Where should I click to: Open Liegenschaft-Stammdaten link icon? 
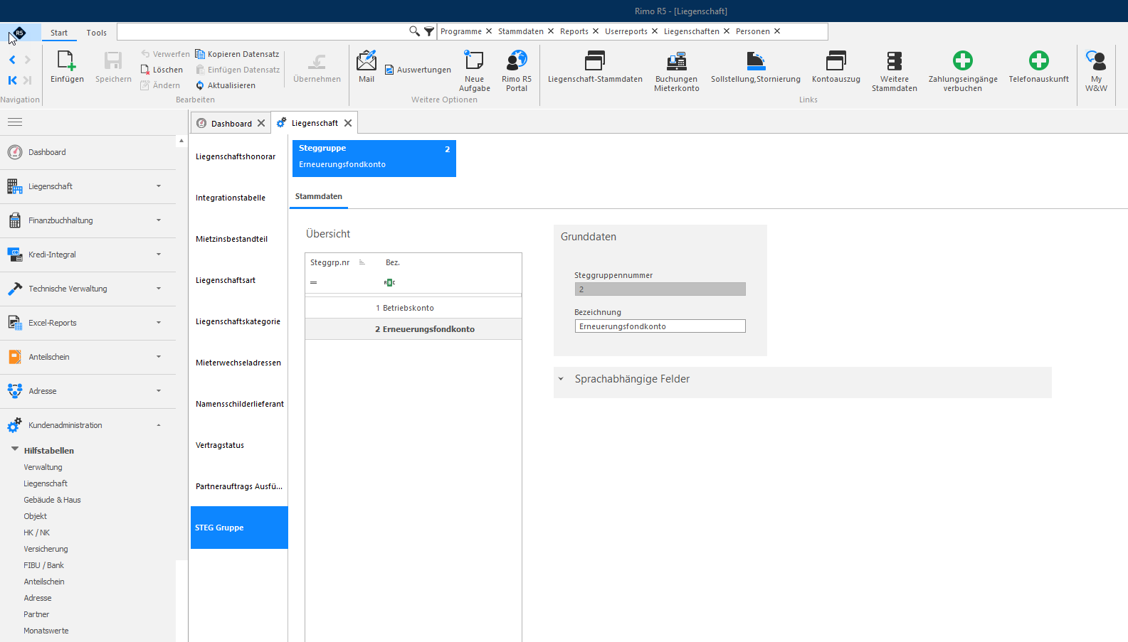(595, 60)
